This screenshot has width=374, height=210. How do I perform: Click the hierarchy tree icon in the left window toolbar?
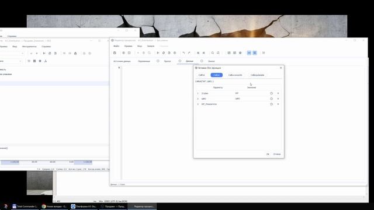point(46,61)
